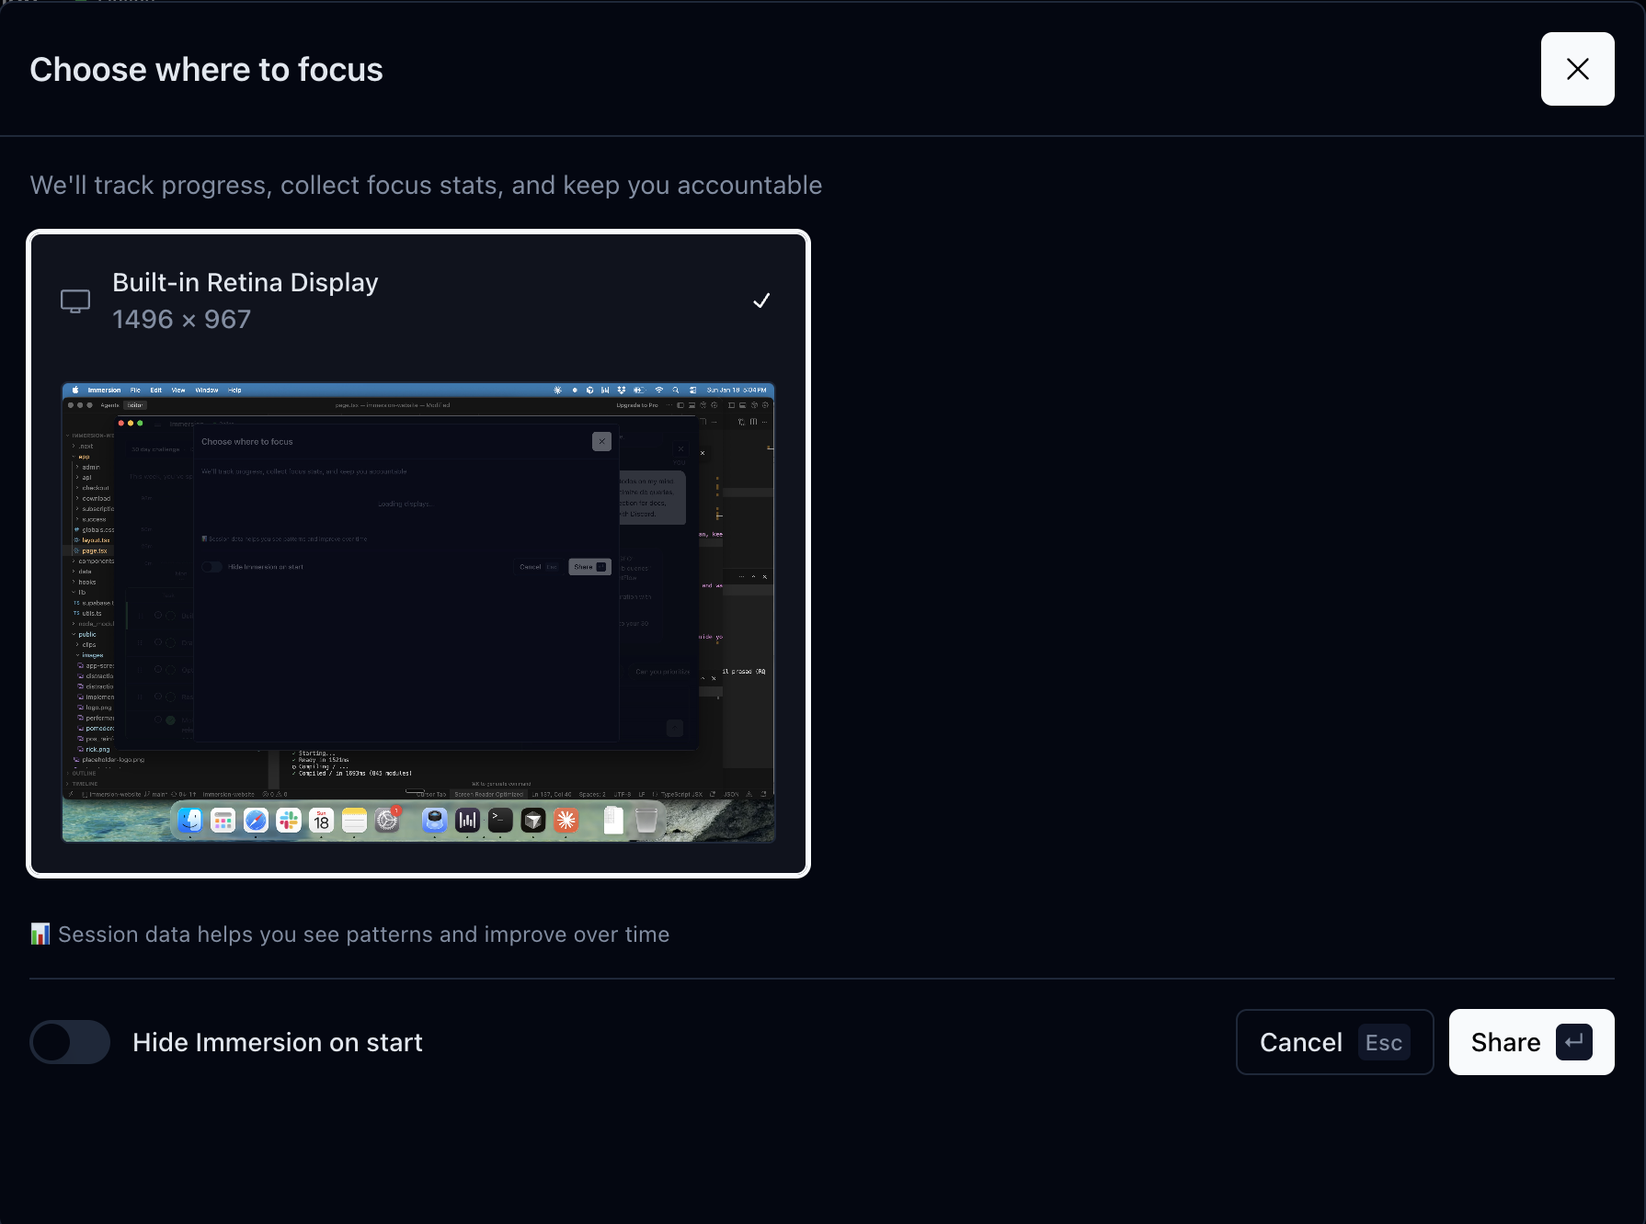Click the monitor icon beside Built-in Retina Display
Screen dimensions: 1646x1224
click(74, 300)
